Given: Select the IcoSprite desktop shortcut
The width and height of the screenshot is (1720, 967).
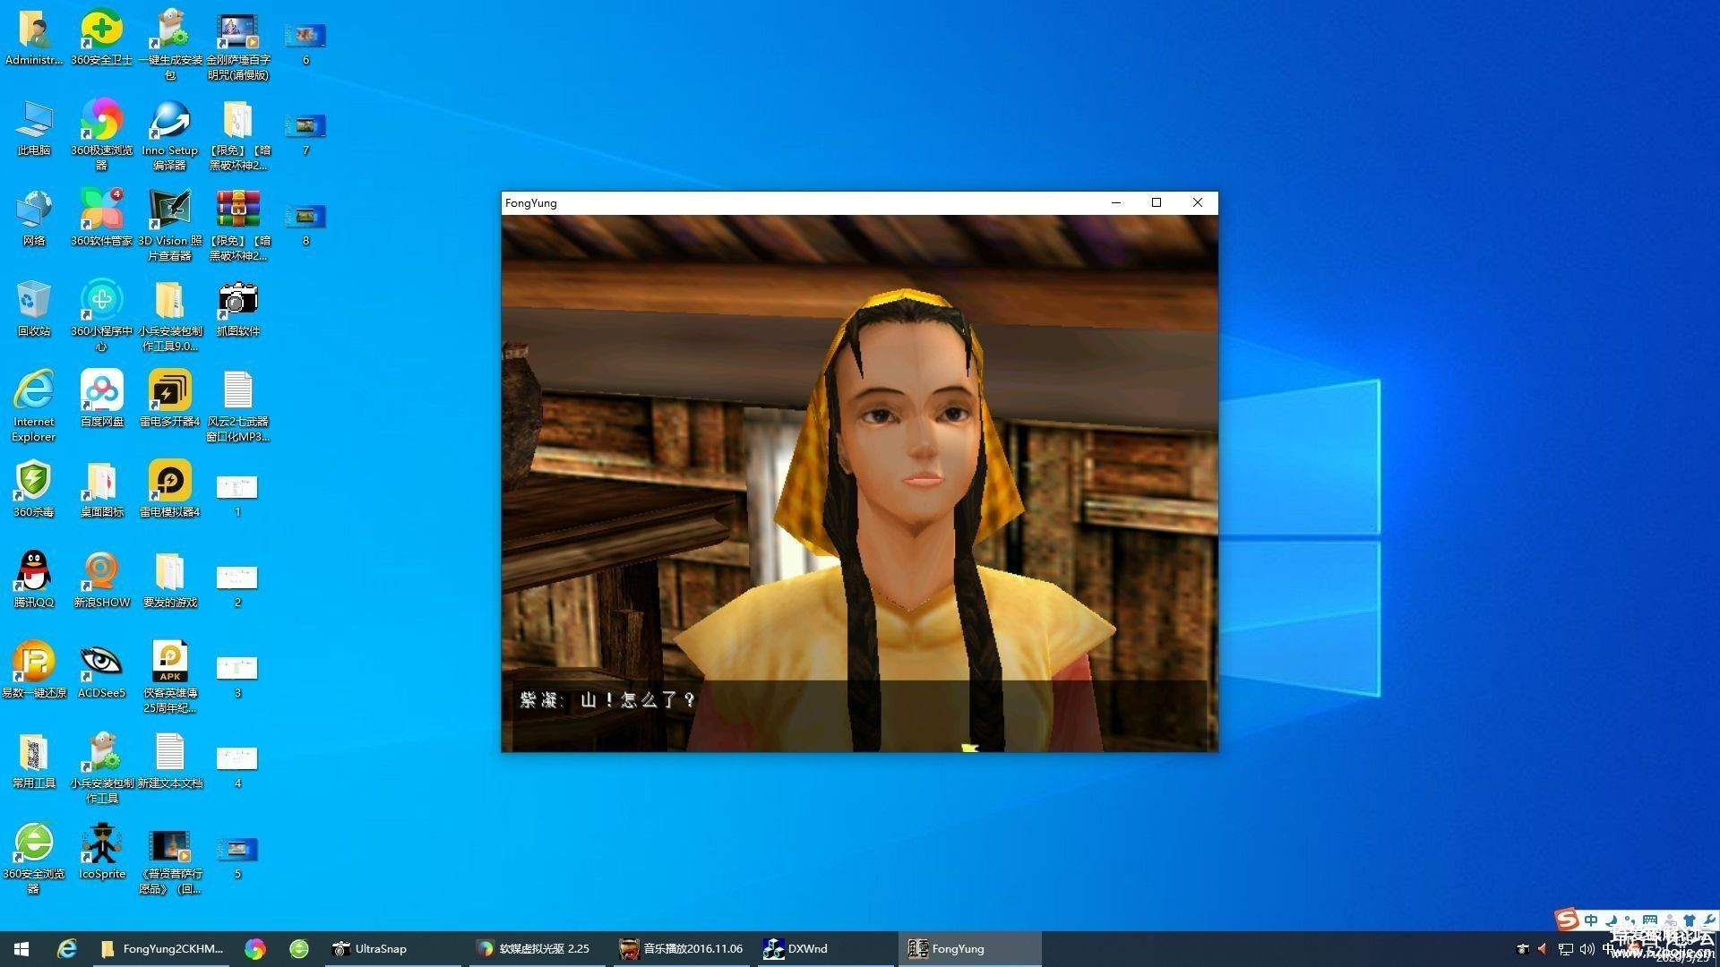Looking at the screenshot, I should [x=101, y=851].
